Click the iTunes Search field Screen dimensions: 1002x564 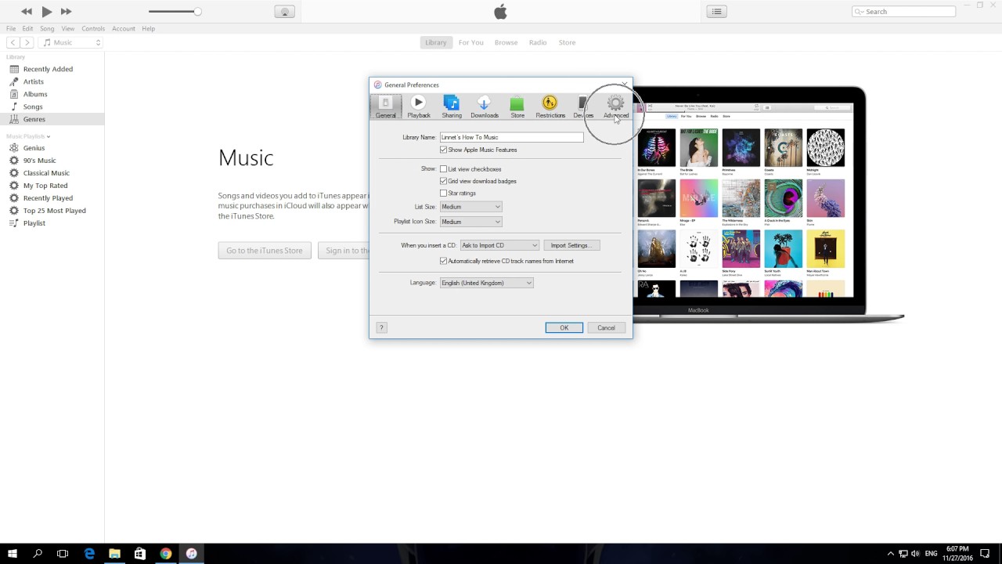click(x=904, y=11)
